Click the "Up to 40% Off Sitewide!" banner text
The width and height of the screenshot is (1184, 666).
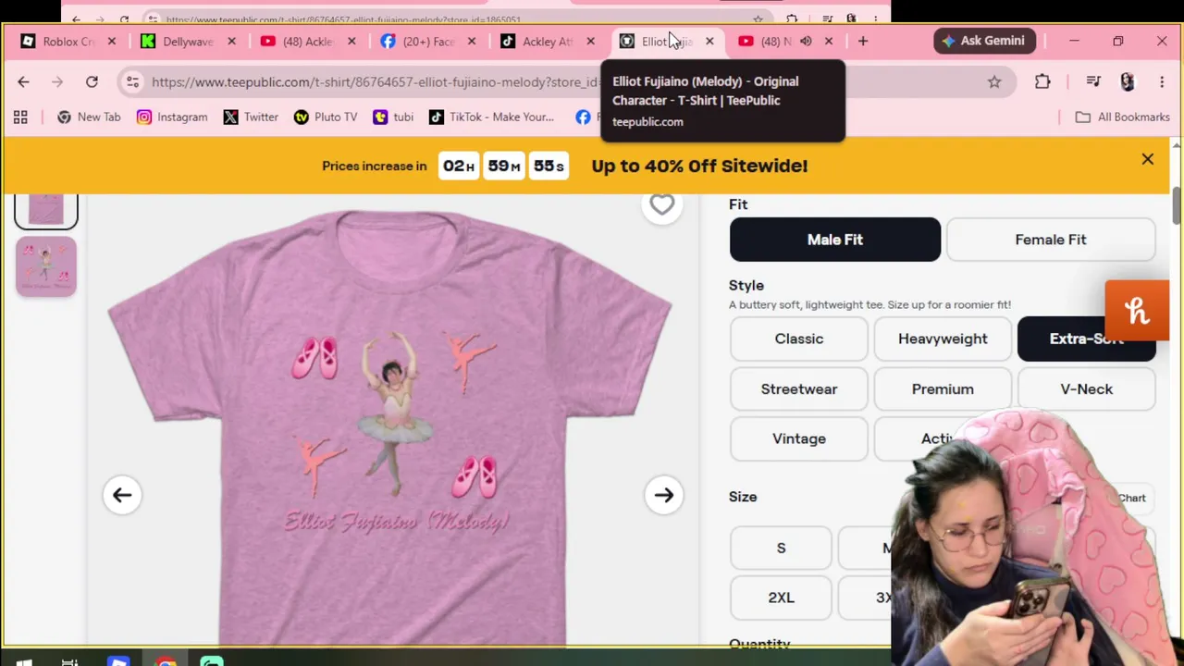coord(699,166)
